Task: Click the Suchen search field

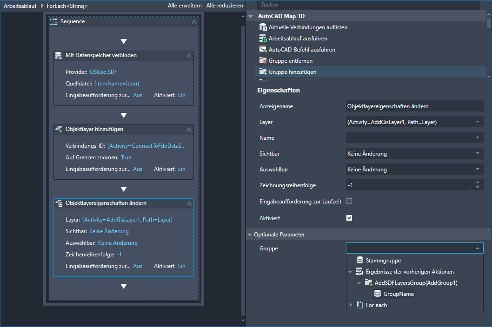Action: pos(368,5)
